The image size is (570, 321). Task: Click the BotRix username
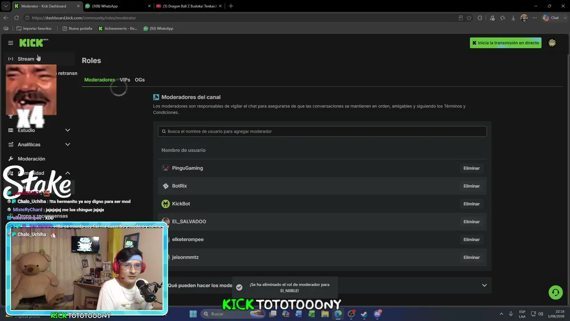click(179, 186)
